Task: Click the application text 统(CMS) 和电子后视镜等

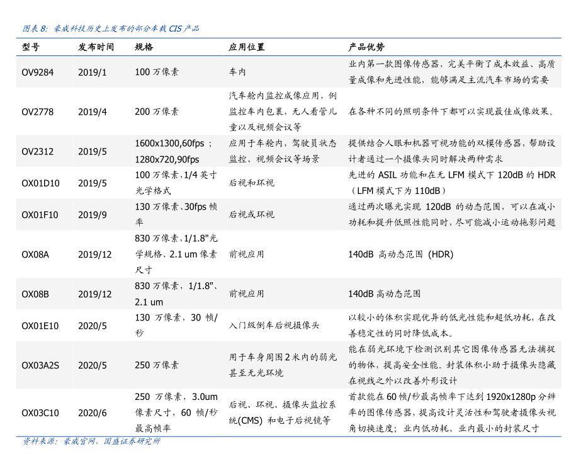Action: click(x=280, y=421)
